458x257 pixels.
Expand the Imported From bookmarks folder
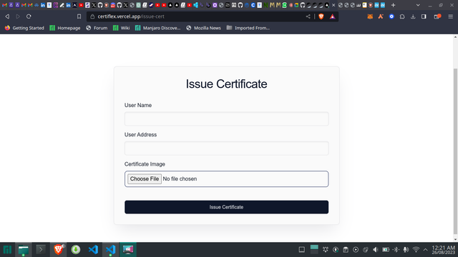click(248, 28)
